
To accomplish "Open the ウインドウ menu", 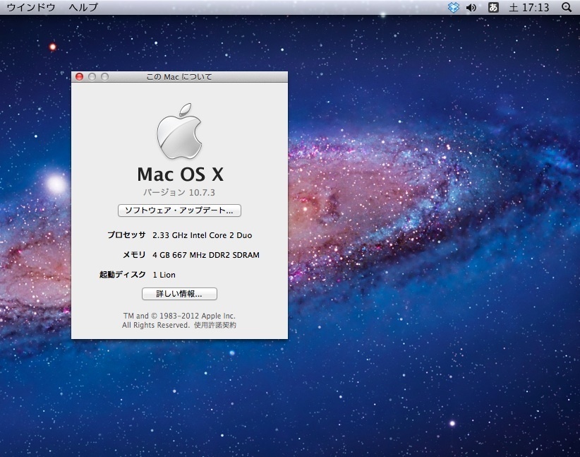I will [x=31, y=7].
